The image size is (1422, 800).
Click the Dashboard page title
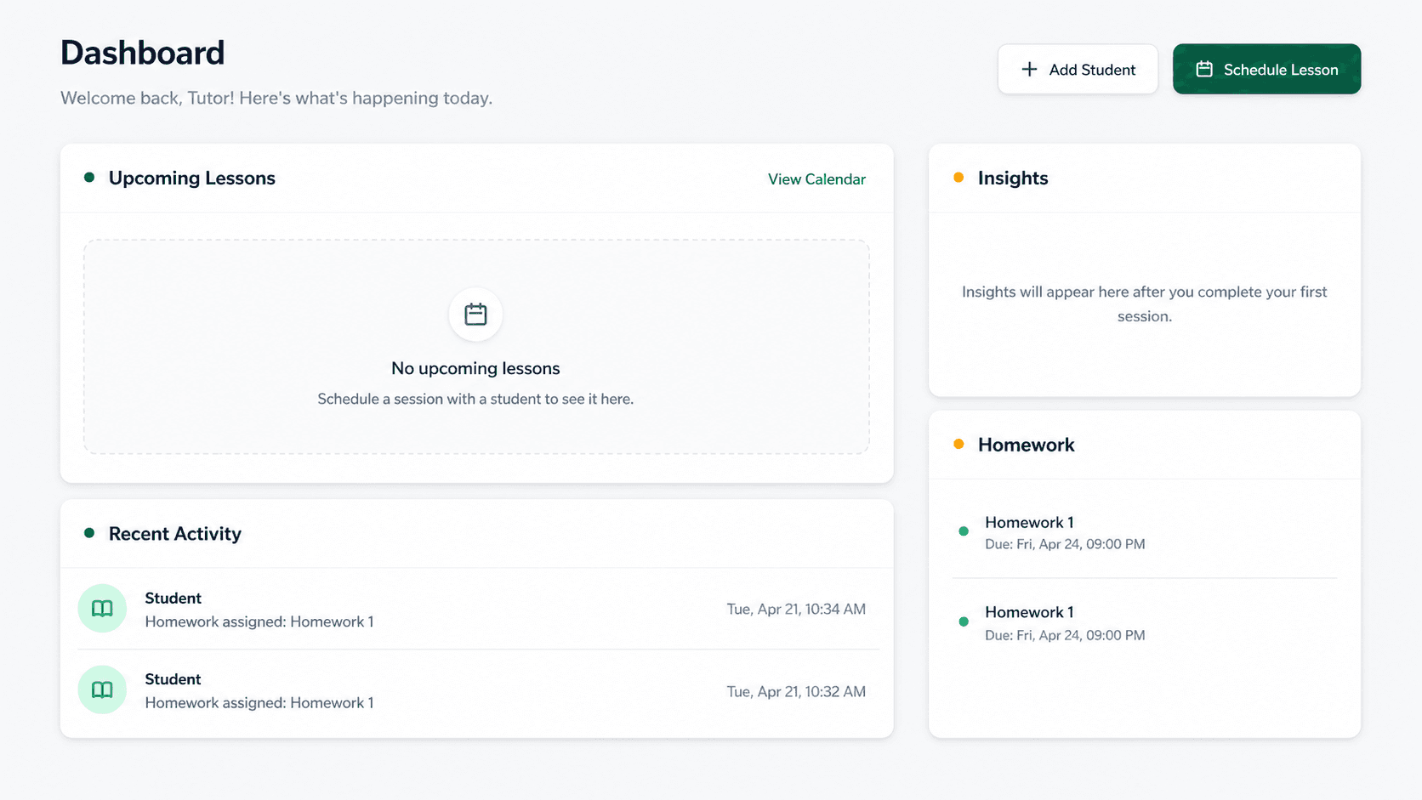pyautogui.click(x=143, y=53)
